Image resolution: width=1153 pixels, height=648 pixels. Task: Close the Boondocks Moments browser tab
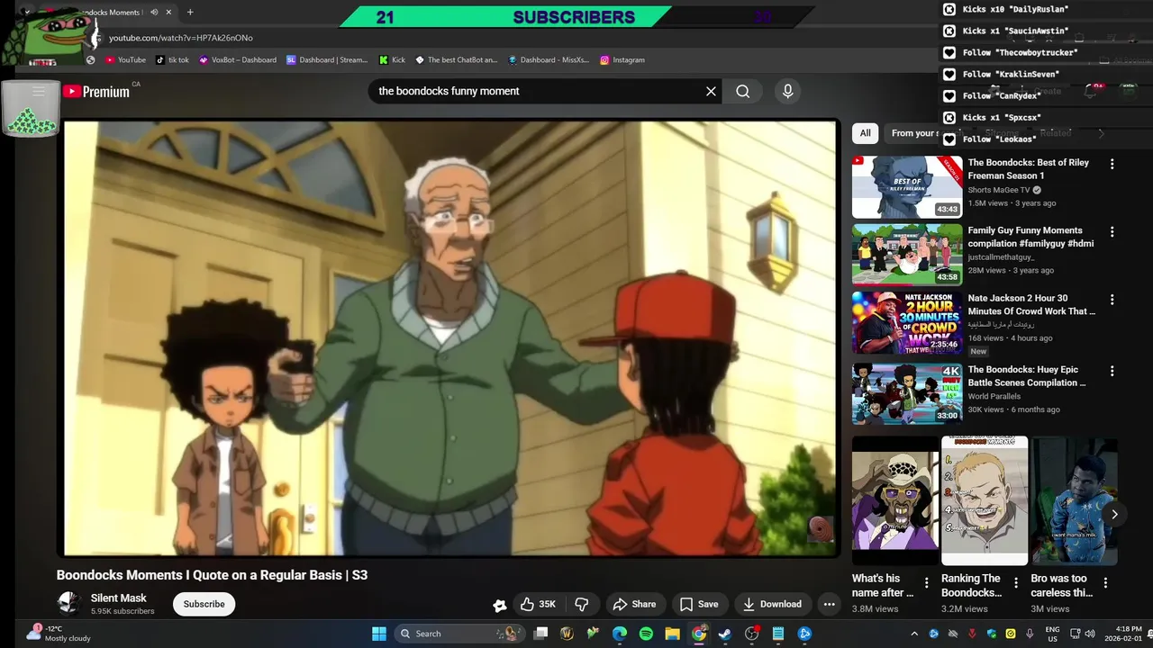pos(168,13)
